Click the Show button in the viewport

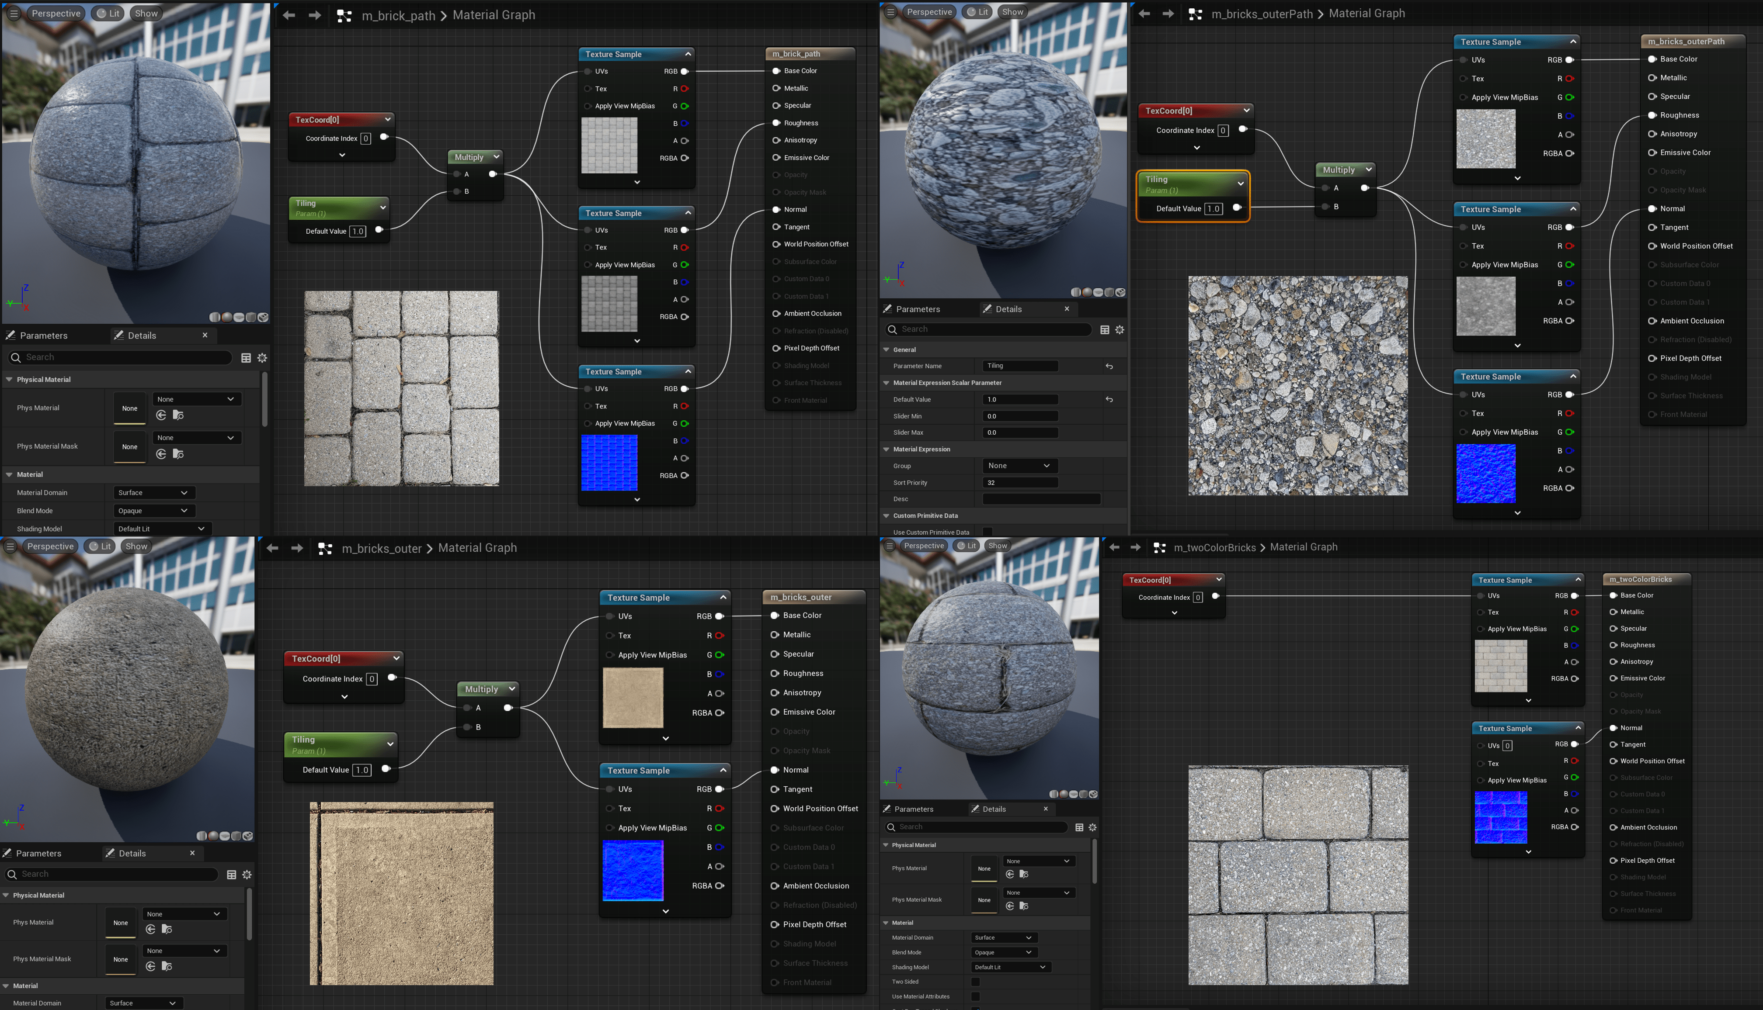[x=146, y=13]
